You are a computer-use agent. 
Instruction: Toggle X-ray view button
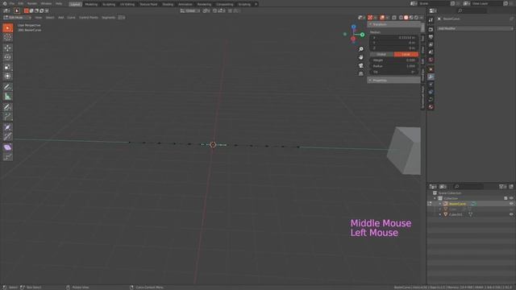coord(394,18)
